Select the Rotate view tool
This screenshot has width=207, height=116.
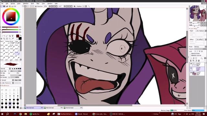point(7,39)
